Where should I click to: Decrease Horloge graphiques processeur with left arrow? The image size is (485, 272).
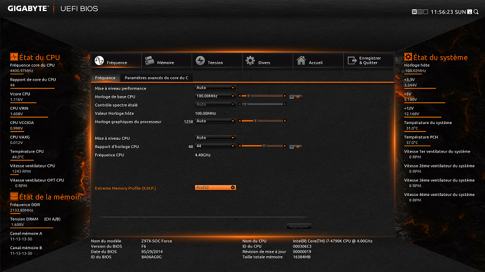coord(240,121)
